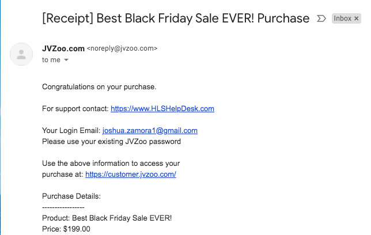Expand recipient details arrow beside 'to me'
The height and width of the screenshot is (235, 371).
pos(66,60)
